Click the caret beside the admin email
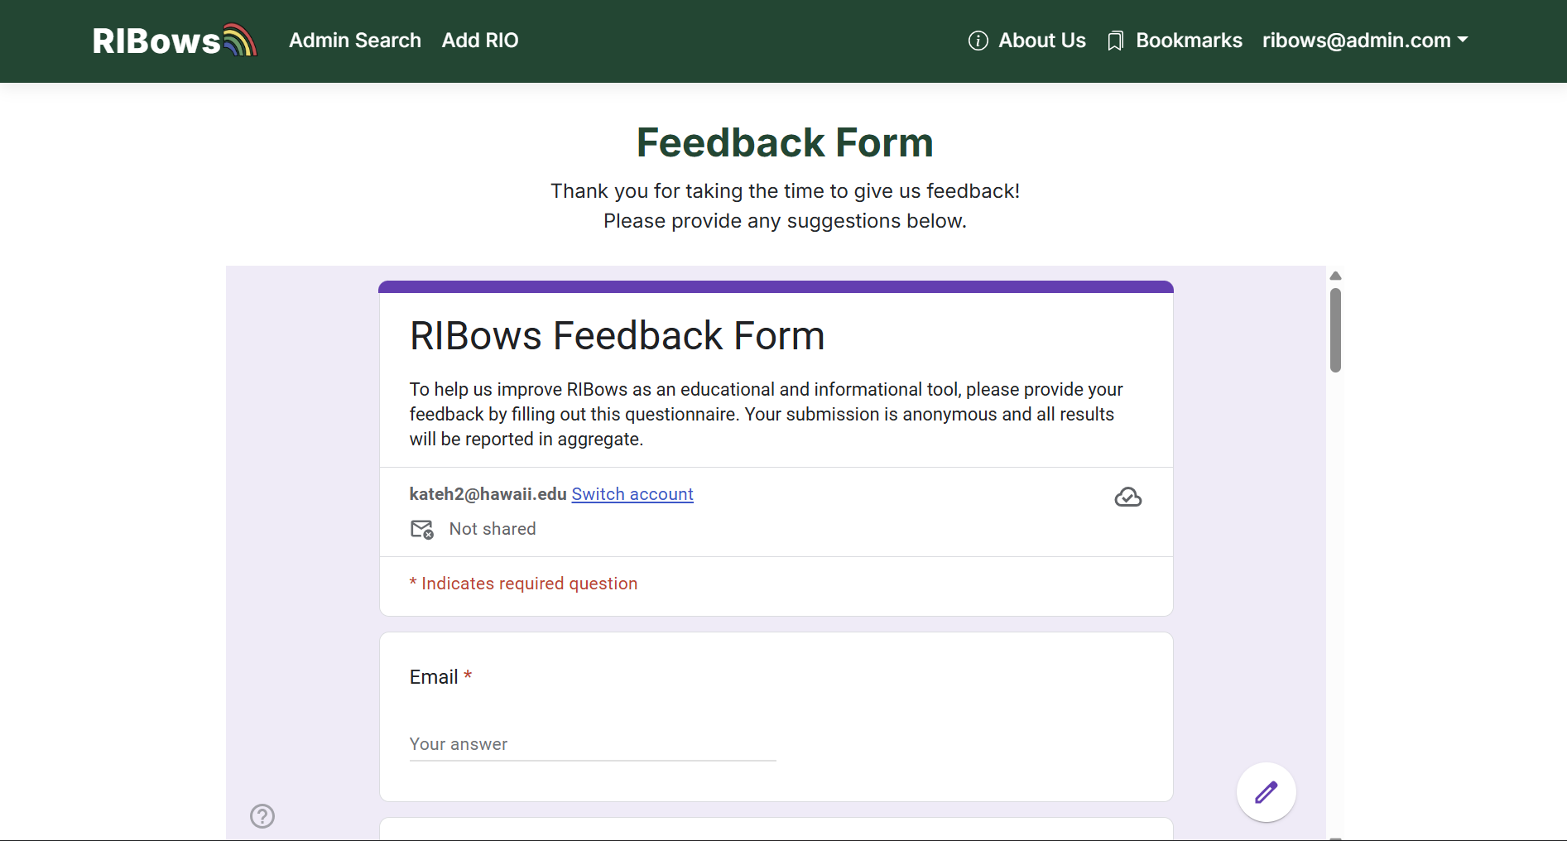Screen dimensions: 1567x841 tap(1463, 40)
